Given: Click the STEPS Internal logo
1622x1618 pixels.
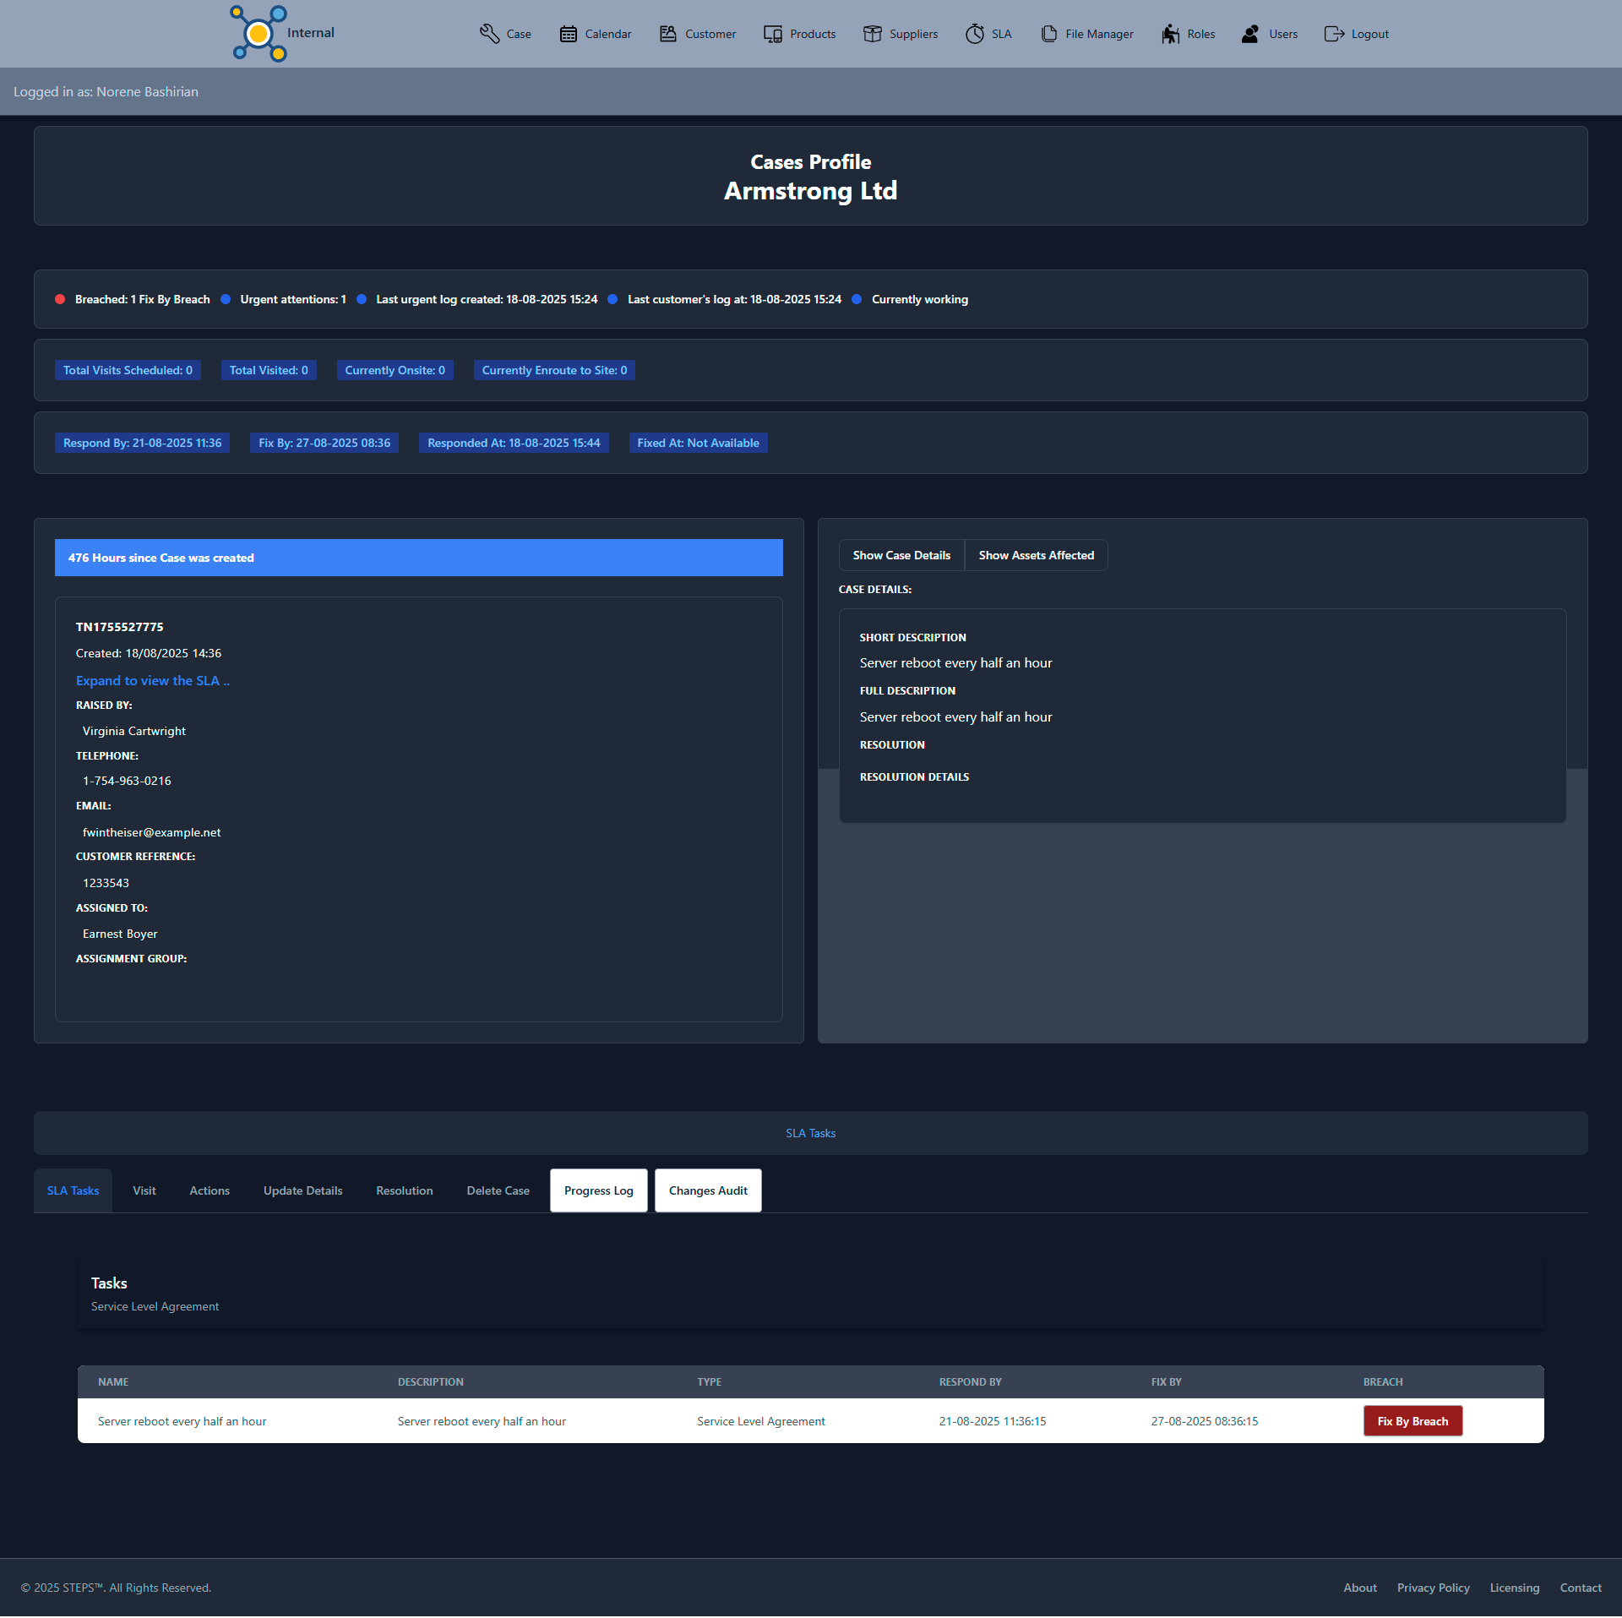Looking at the screenshot, I should (x=260, y=34).
